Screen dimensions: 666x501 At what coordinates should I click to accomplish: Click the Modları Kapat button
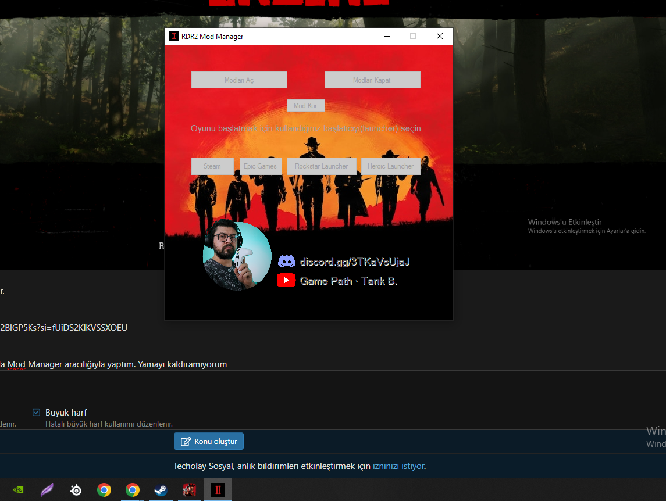[x=372, y=80]
